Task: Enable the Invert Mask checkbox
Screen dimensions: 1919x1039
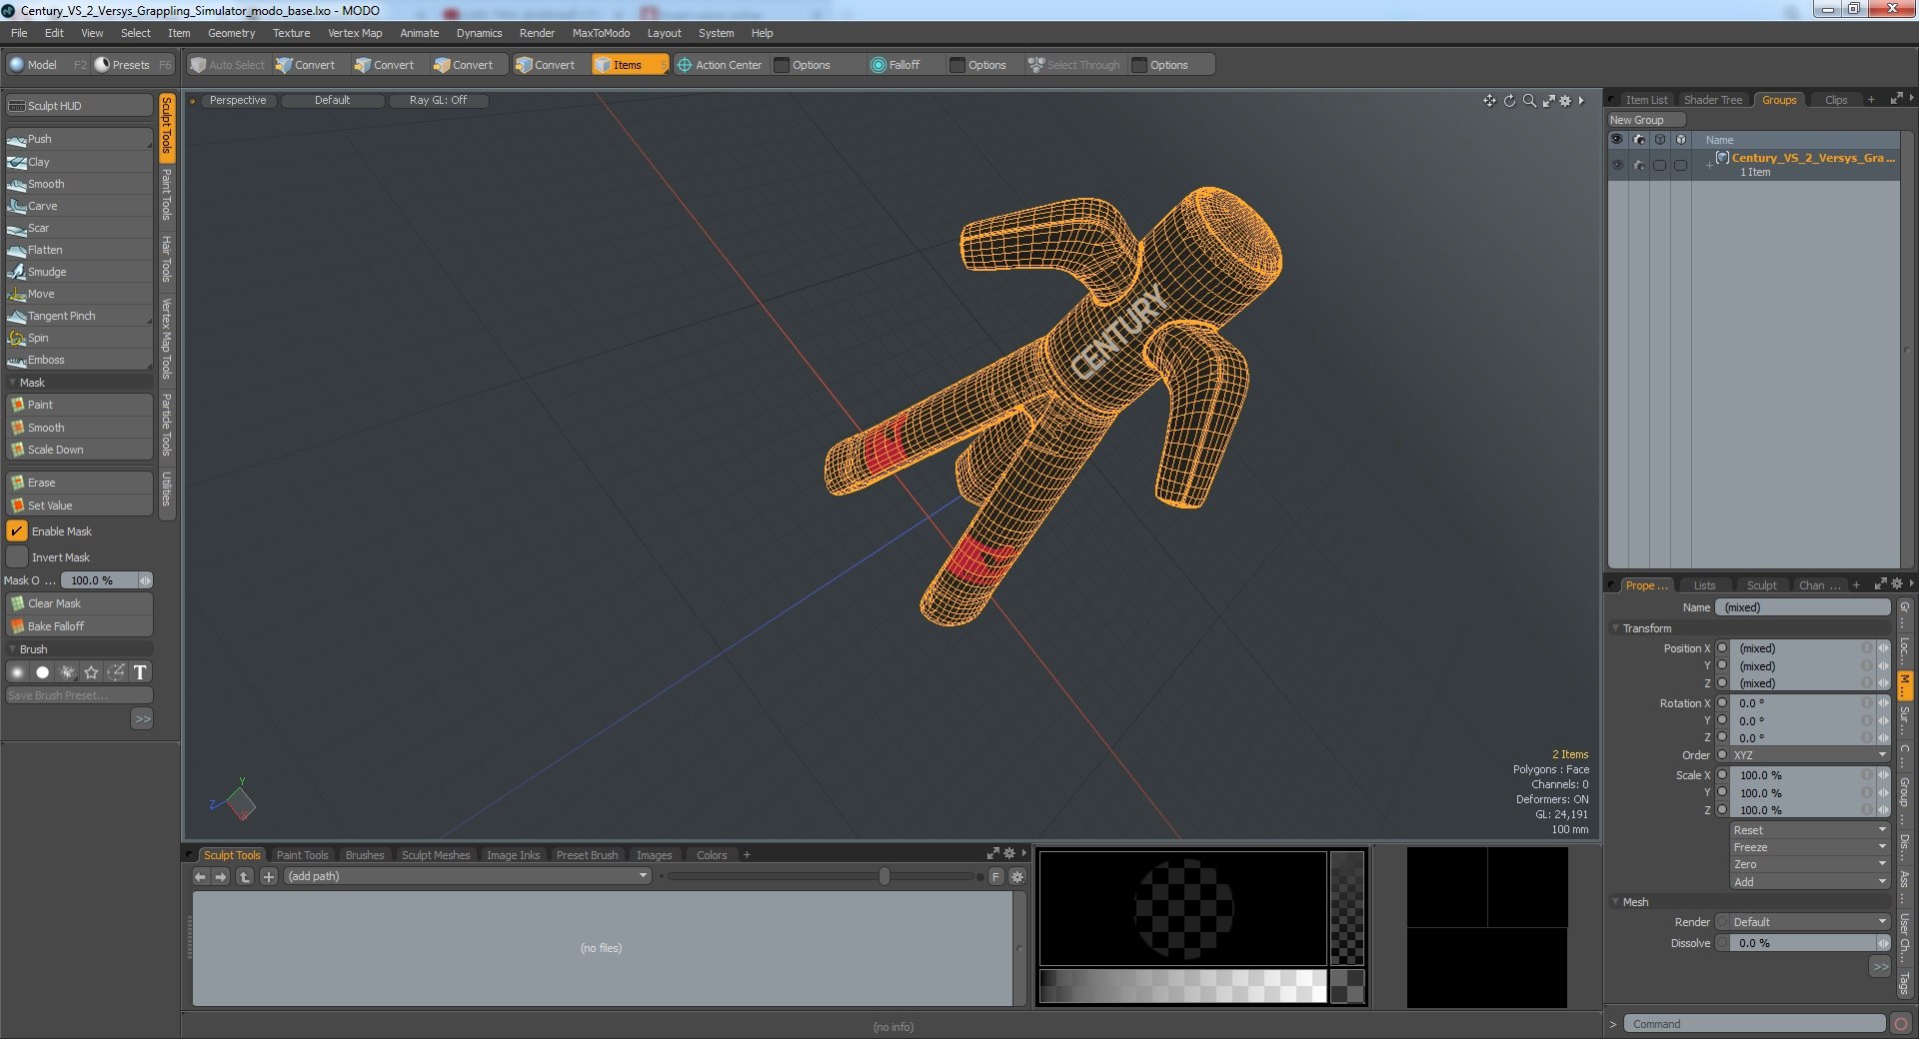Action: (17, 557)
